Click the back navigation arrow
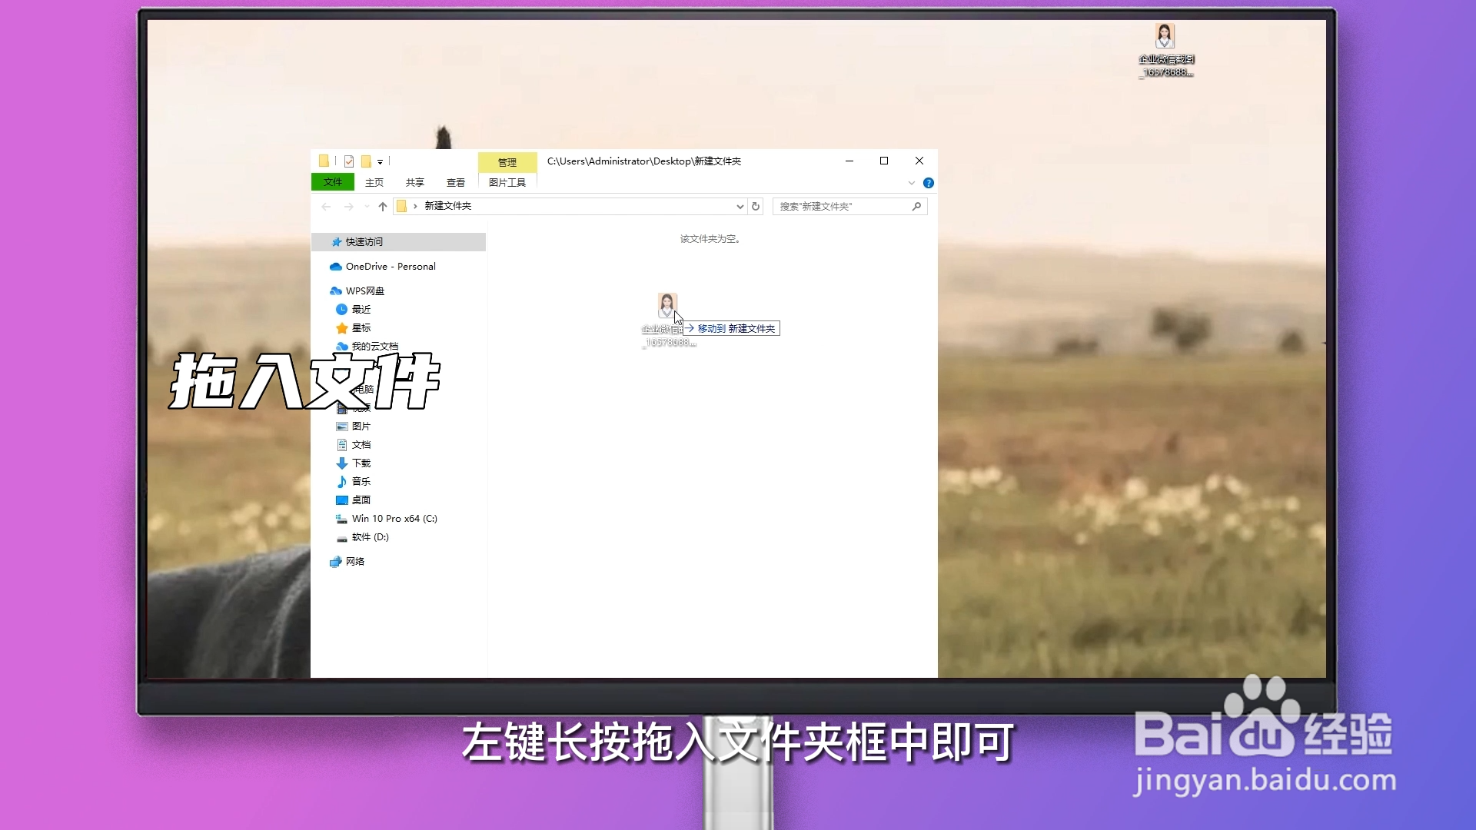The height and width of the screenshot is (830, 1476). coord(326,206)
